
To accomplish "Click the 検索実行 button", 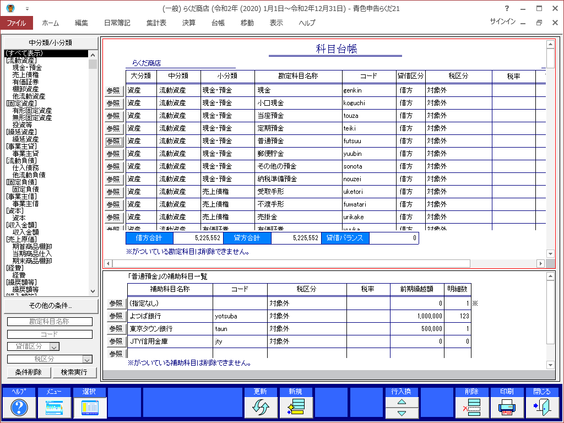I will (74, 372).
